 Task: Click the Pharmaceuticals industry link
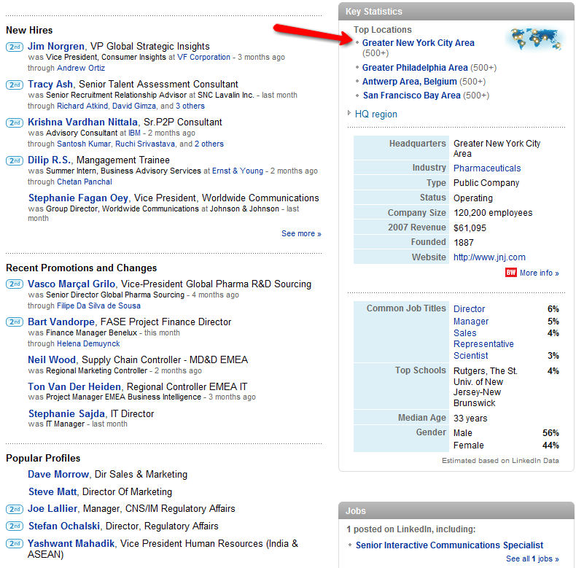(x=487, y=168)
